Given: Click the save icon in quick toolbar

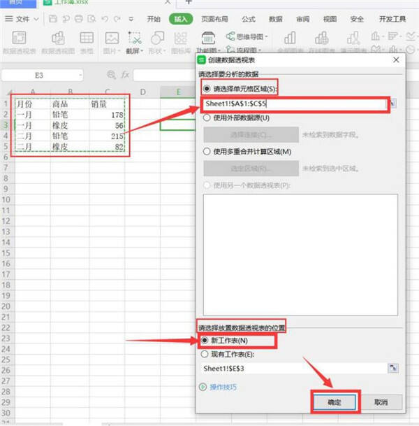Looking at the screenshot, I should click(52, 19).
